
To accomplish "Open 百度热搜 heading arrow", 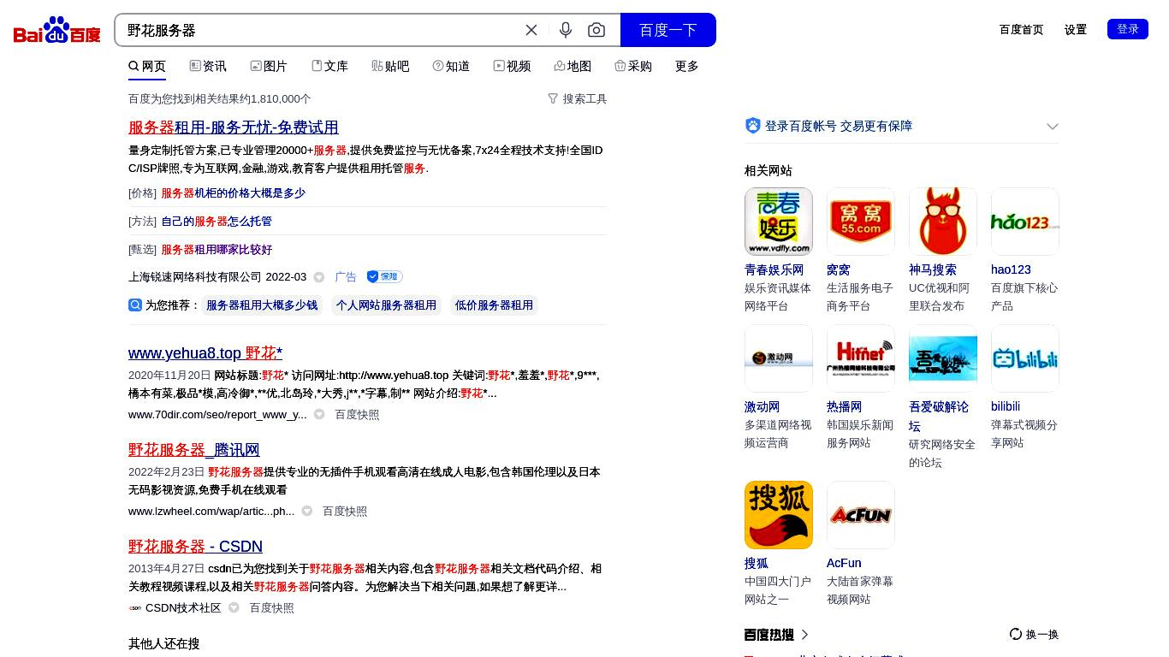I will 804,635.
